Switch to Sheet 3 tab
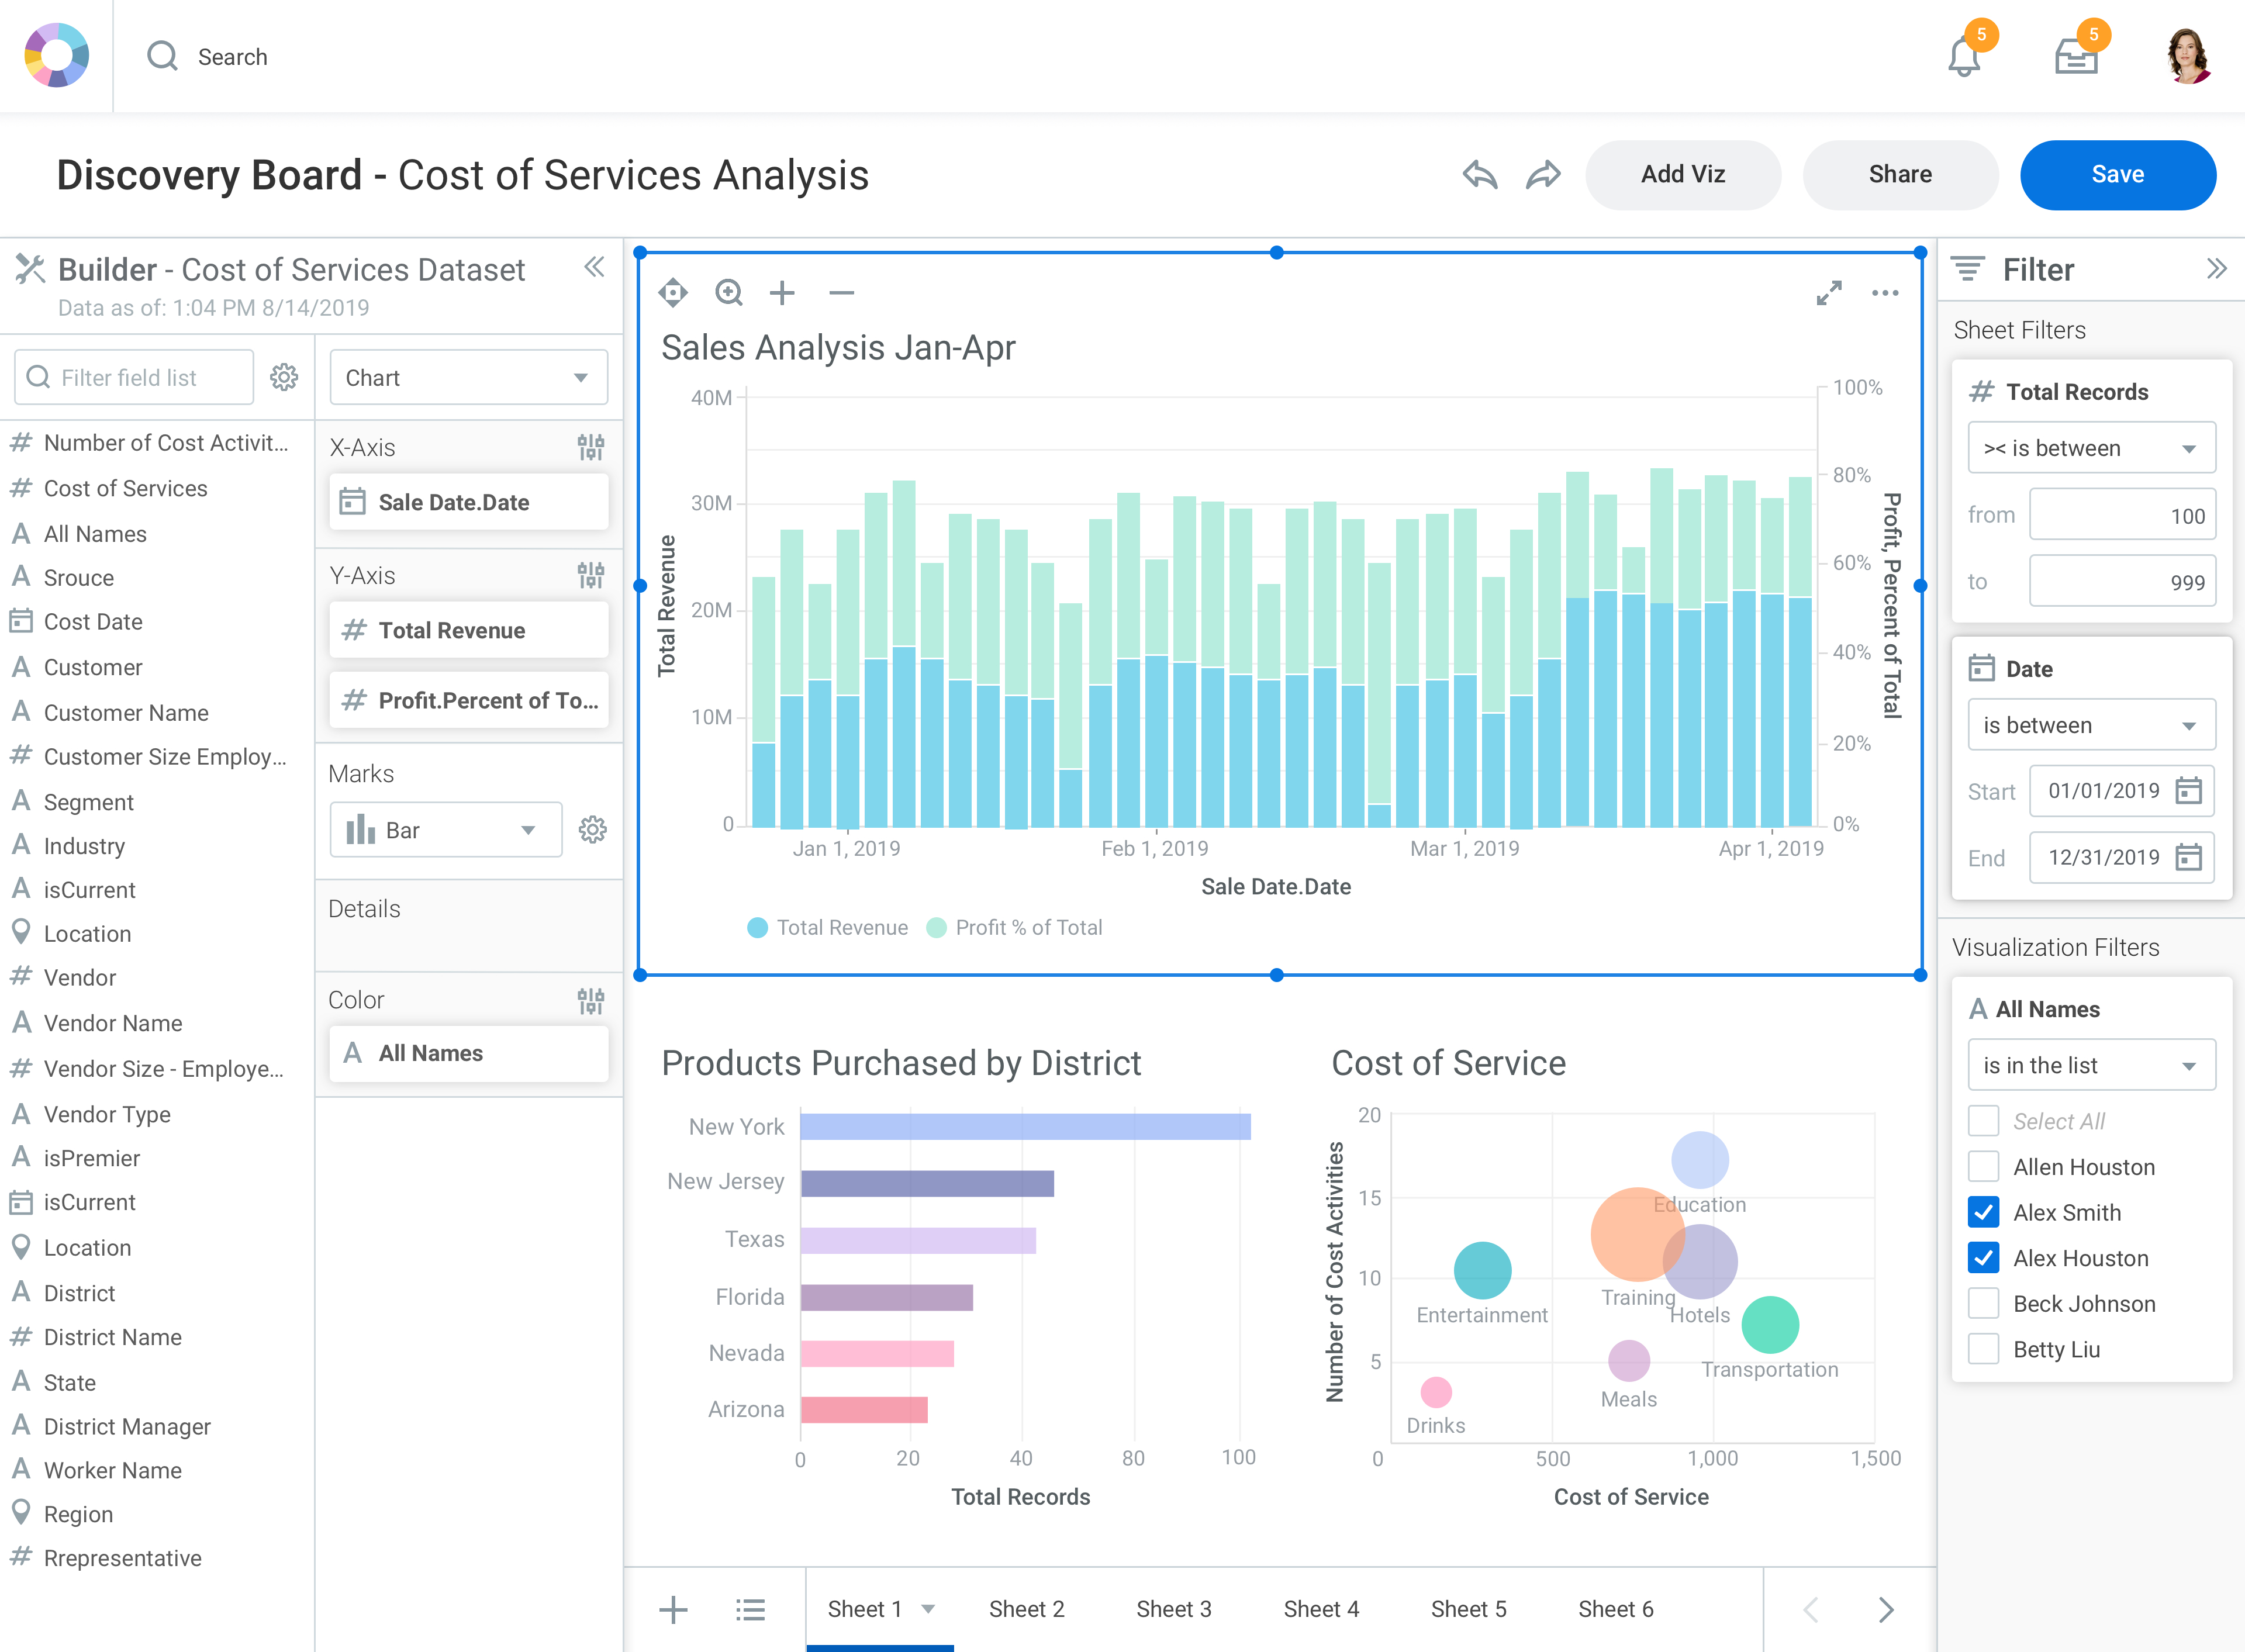2245x1652 pixels. [x=1173, y=1609]
